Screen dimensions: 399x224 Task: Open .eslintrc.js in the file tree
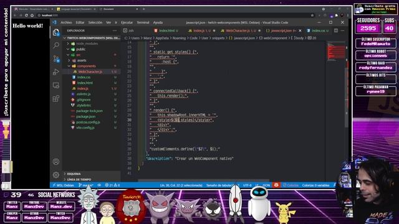point(84,94)
